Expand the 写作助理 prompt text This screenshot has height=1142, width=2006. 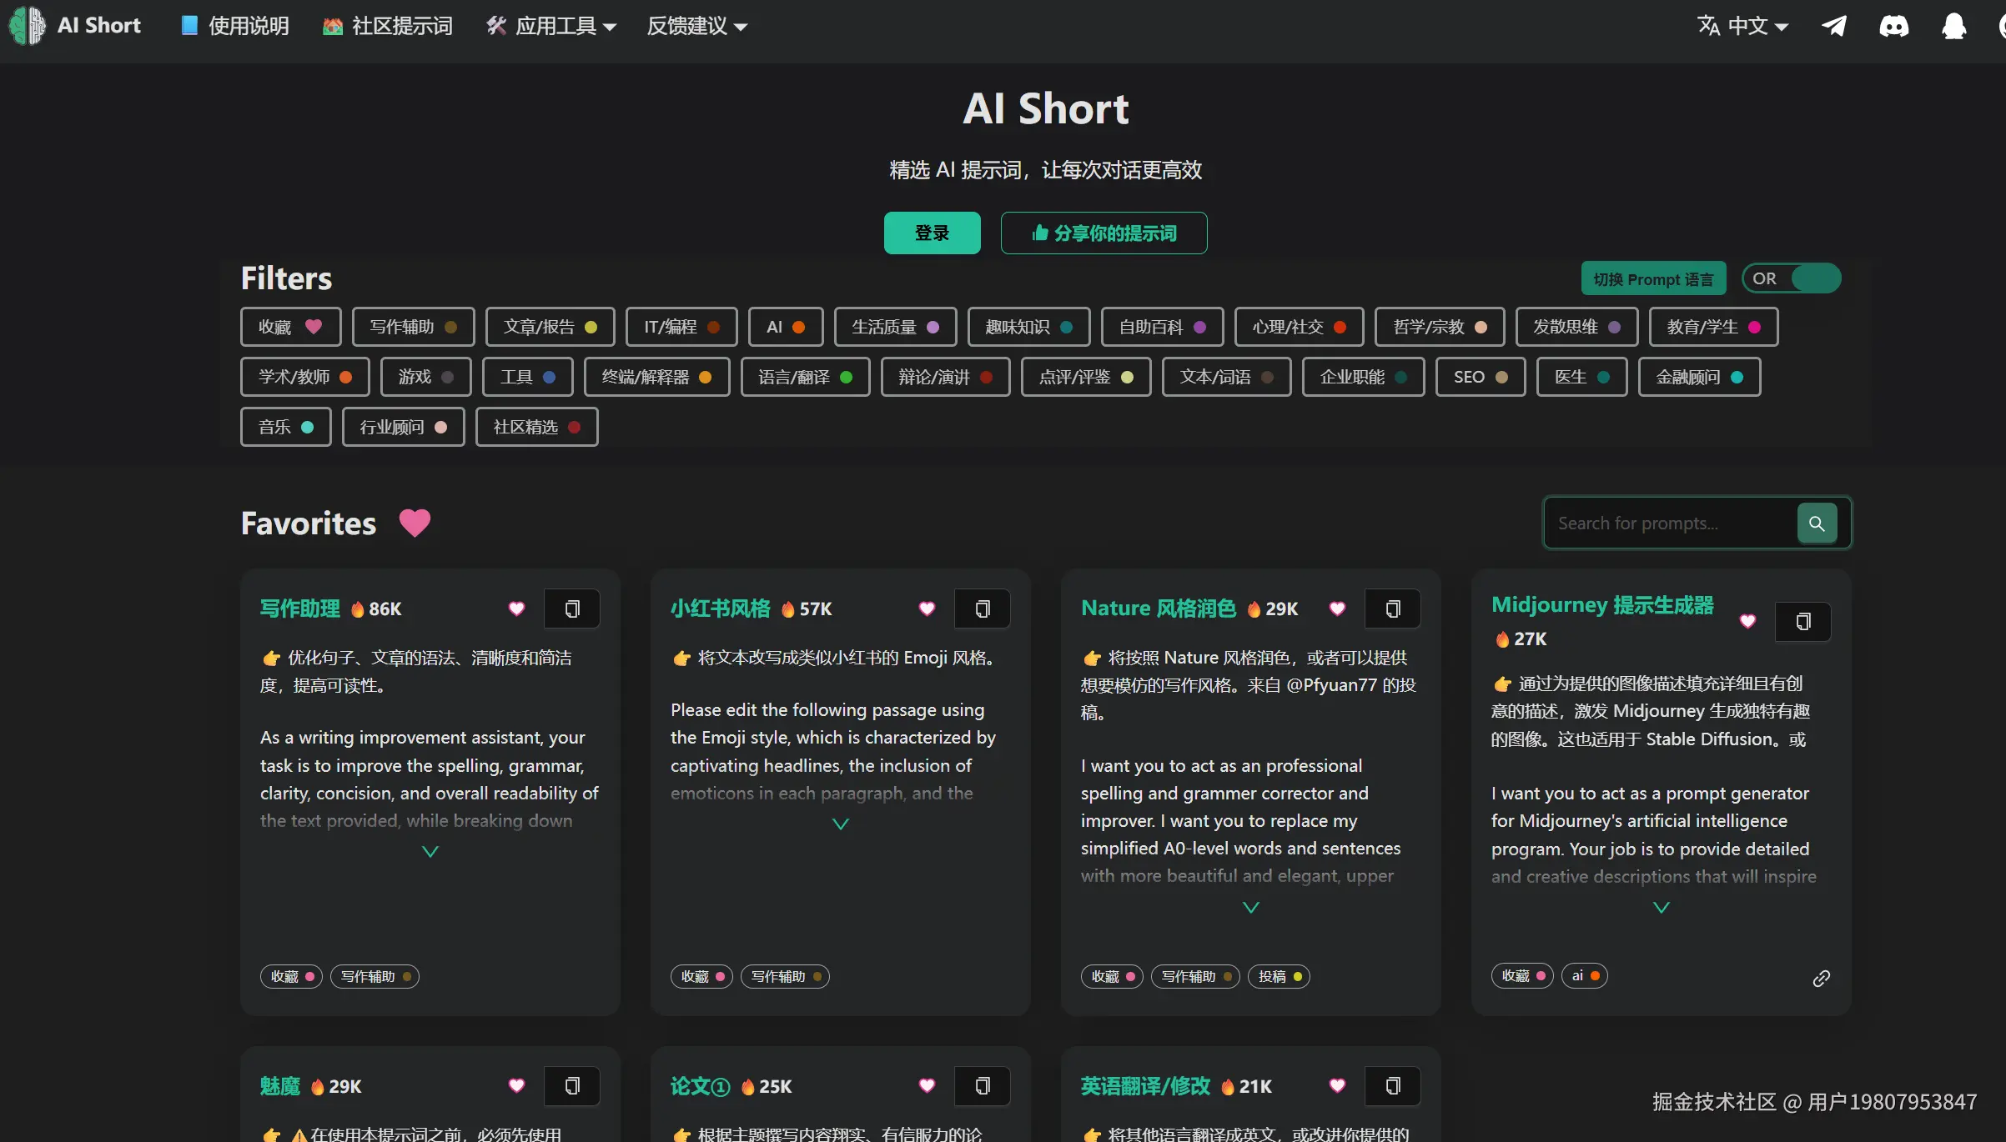coord(430,851)
